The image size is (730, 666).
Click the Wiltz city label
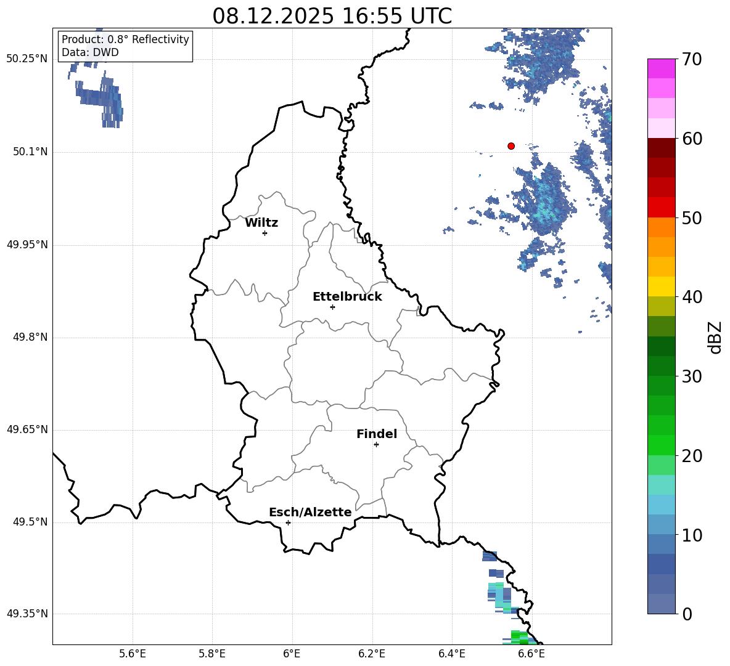click(x=261, y=223)
